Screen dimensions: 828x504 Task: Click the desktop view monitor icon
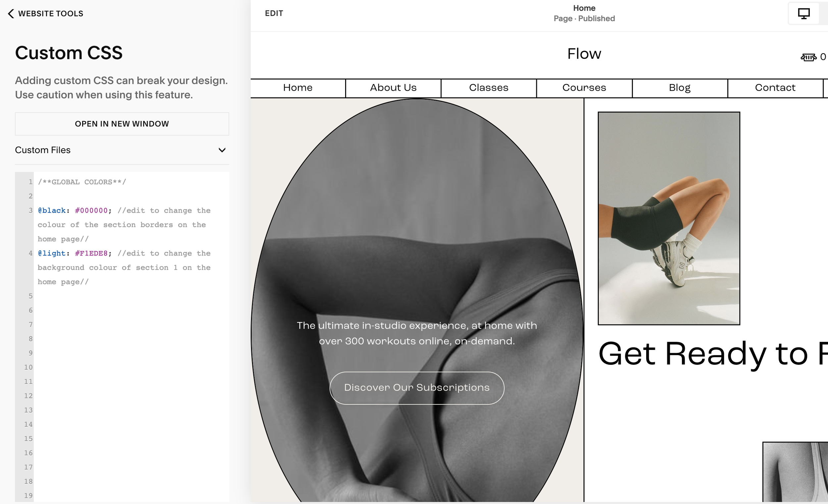tap(803, 14)
